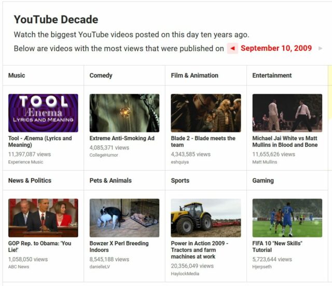Click the Music category header
This screenshot has width=332, height=286.
17,76
